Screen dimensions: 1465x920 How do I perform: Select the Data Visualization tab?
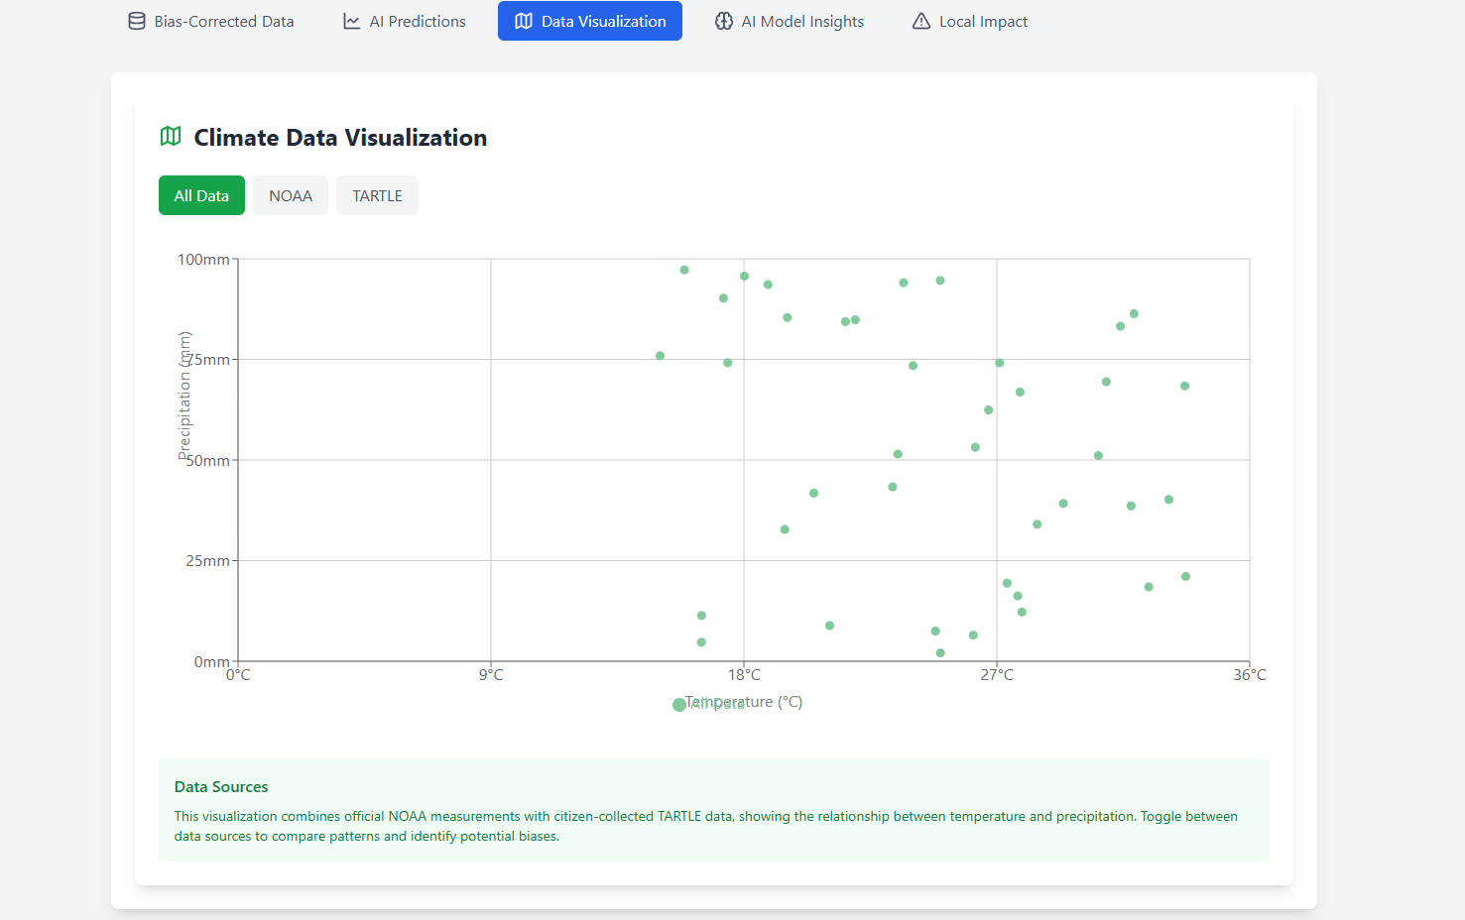pyautogui.click(x=590, y=21)
